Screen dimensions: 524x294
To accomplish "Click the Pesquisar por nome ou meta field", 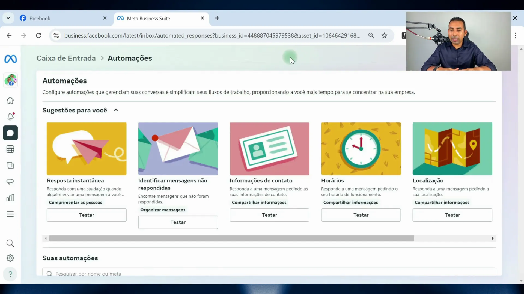I will tap(269, 272).
